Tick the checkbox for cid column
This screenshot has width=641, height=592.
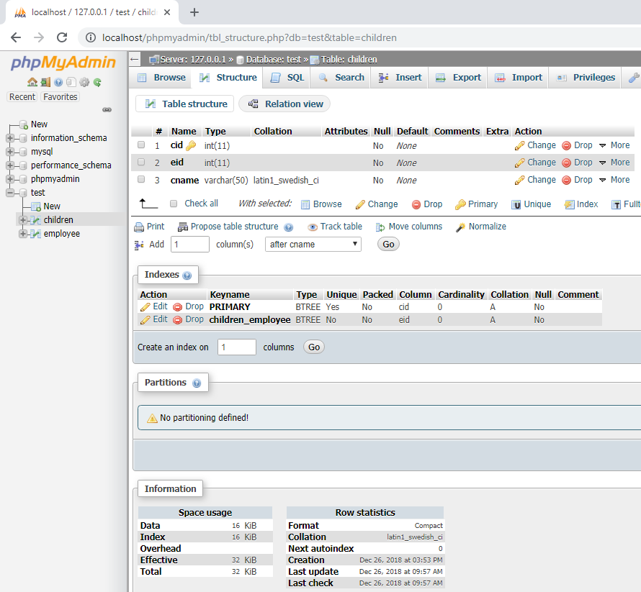click(141, 145)
